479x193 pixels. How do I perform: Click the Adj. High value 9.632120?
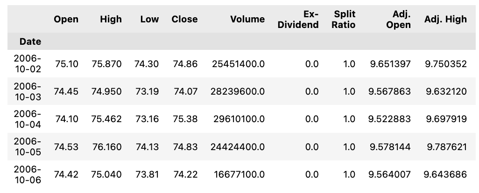446,91
